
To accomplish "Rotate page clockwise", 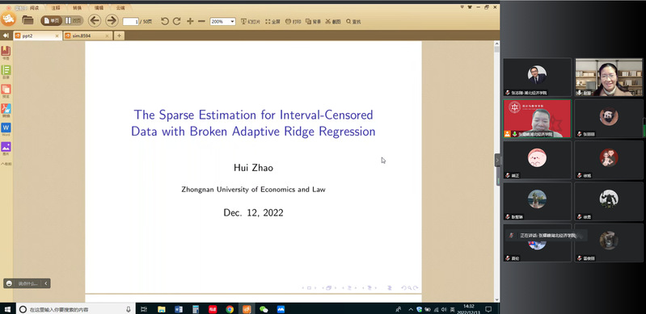I will click(177, 21).
